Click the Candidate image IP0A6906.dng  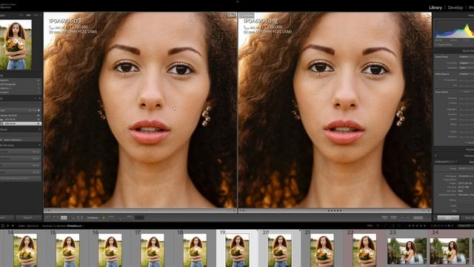click(335, 110)
